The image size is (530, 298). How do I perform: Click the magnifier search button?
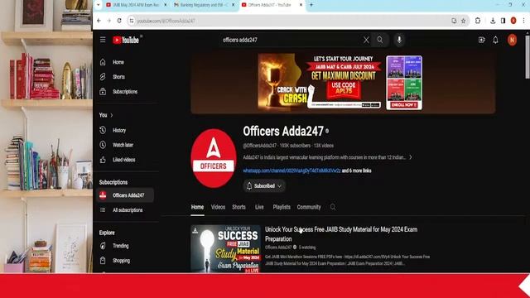380,40
